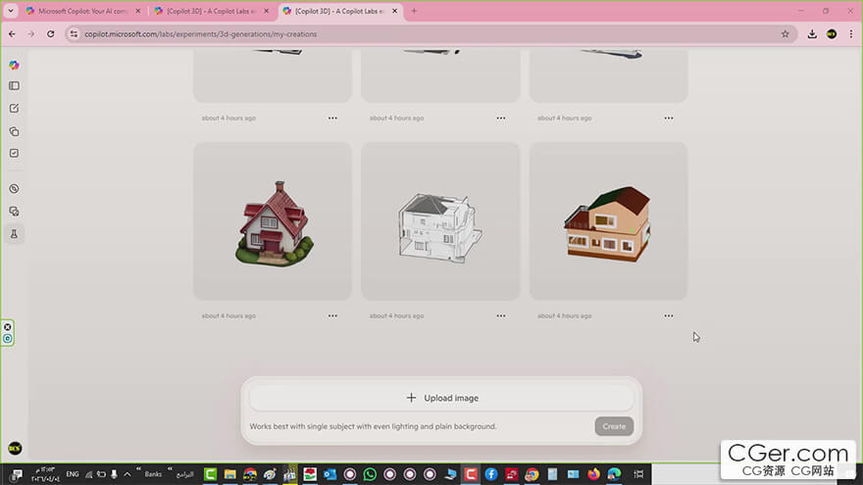This screenshot has width=863, height=485.
Task: Click the 'about 4 hours ago' text under orange house
Action: tap(564, 316)
